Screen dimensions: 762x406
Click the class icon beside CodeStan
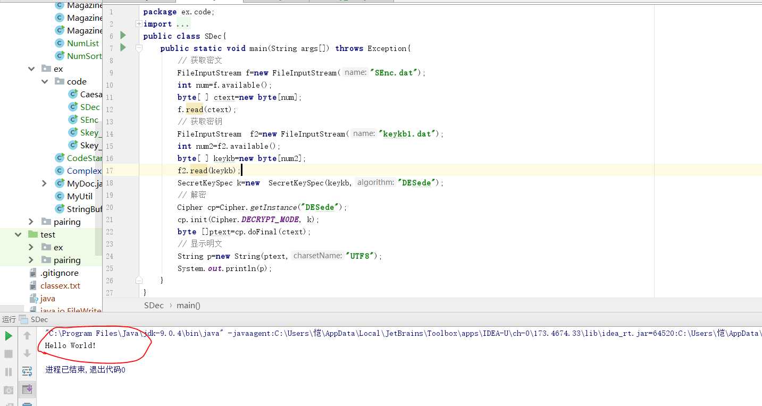[x=60, y=158]
